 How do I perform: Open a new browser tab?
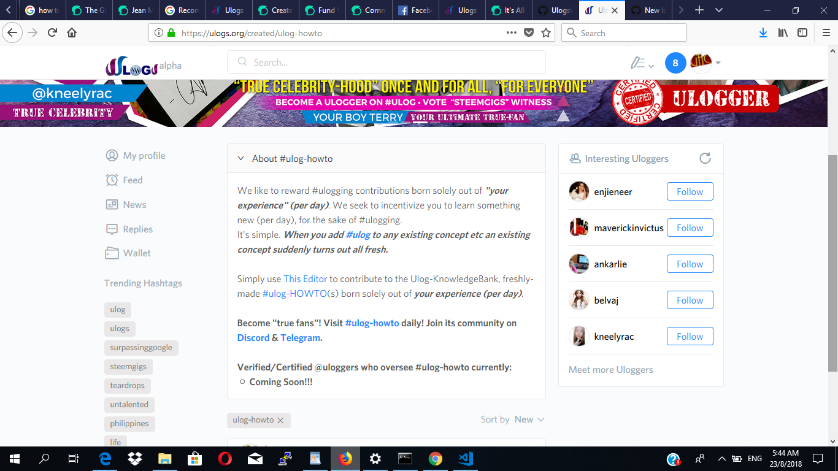(x=699, y=10)
